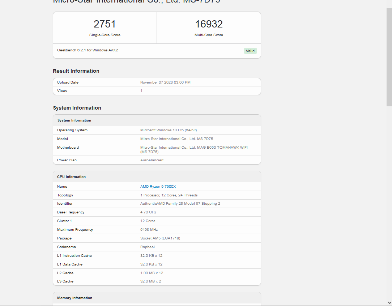Select the Raphael codename value

click(148, 247)
